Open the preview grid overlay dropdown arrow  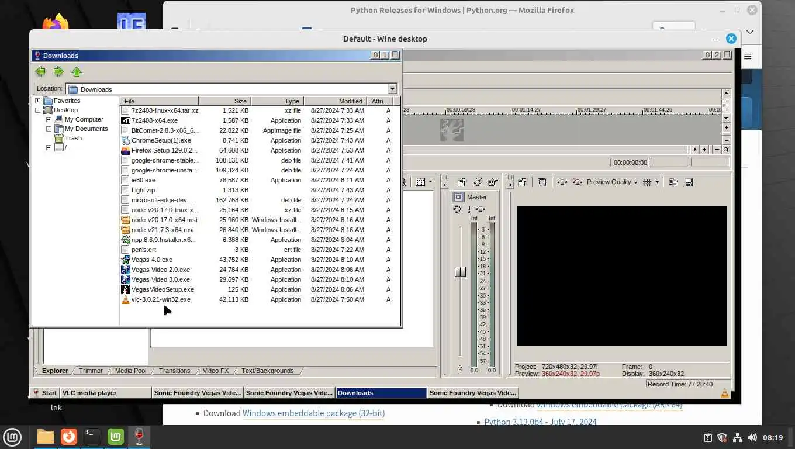point(657,182)
